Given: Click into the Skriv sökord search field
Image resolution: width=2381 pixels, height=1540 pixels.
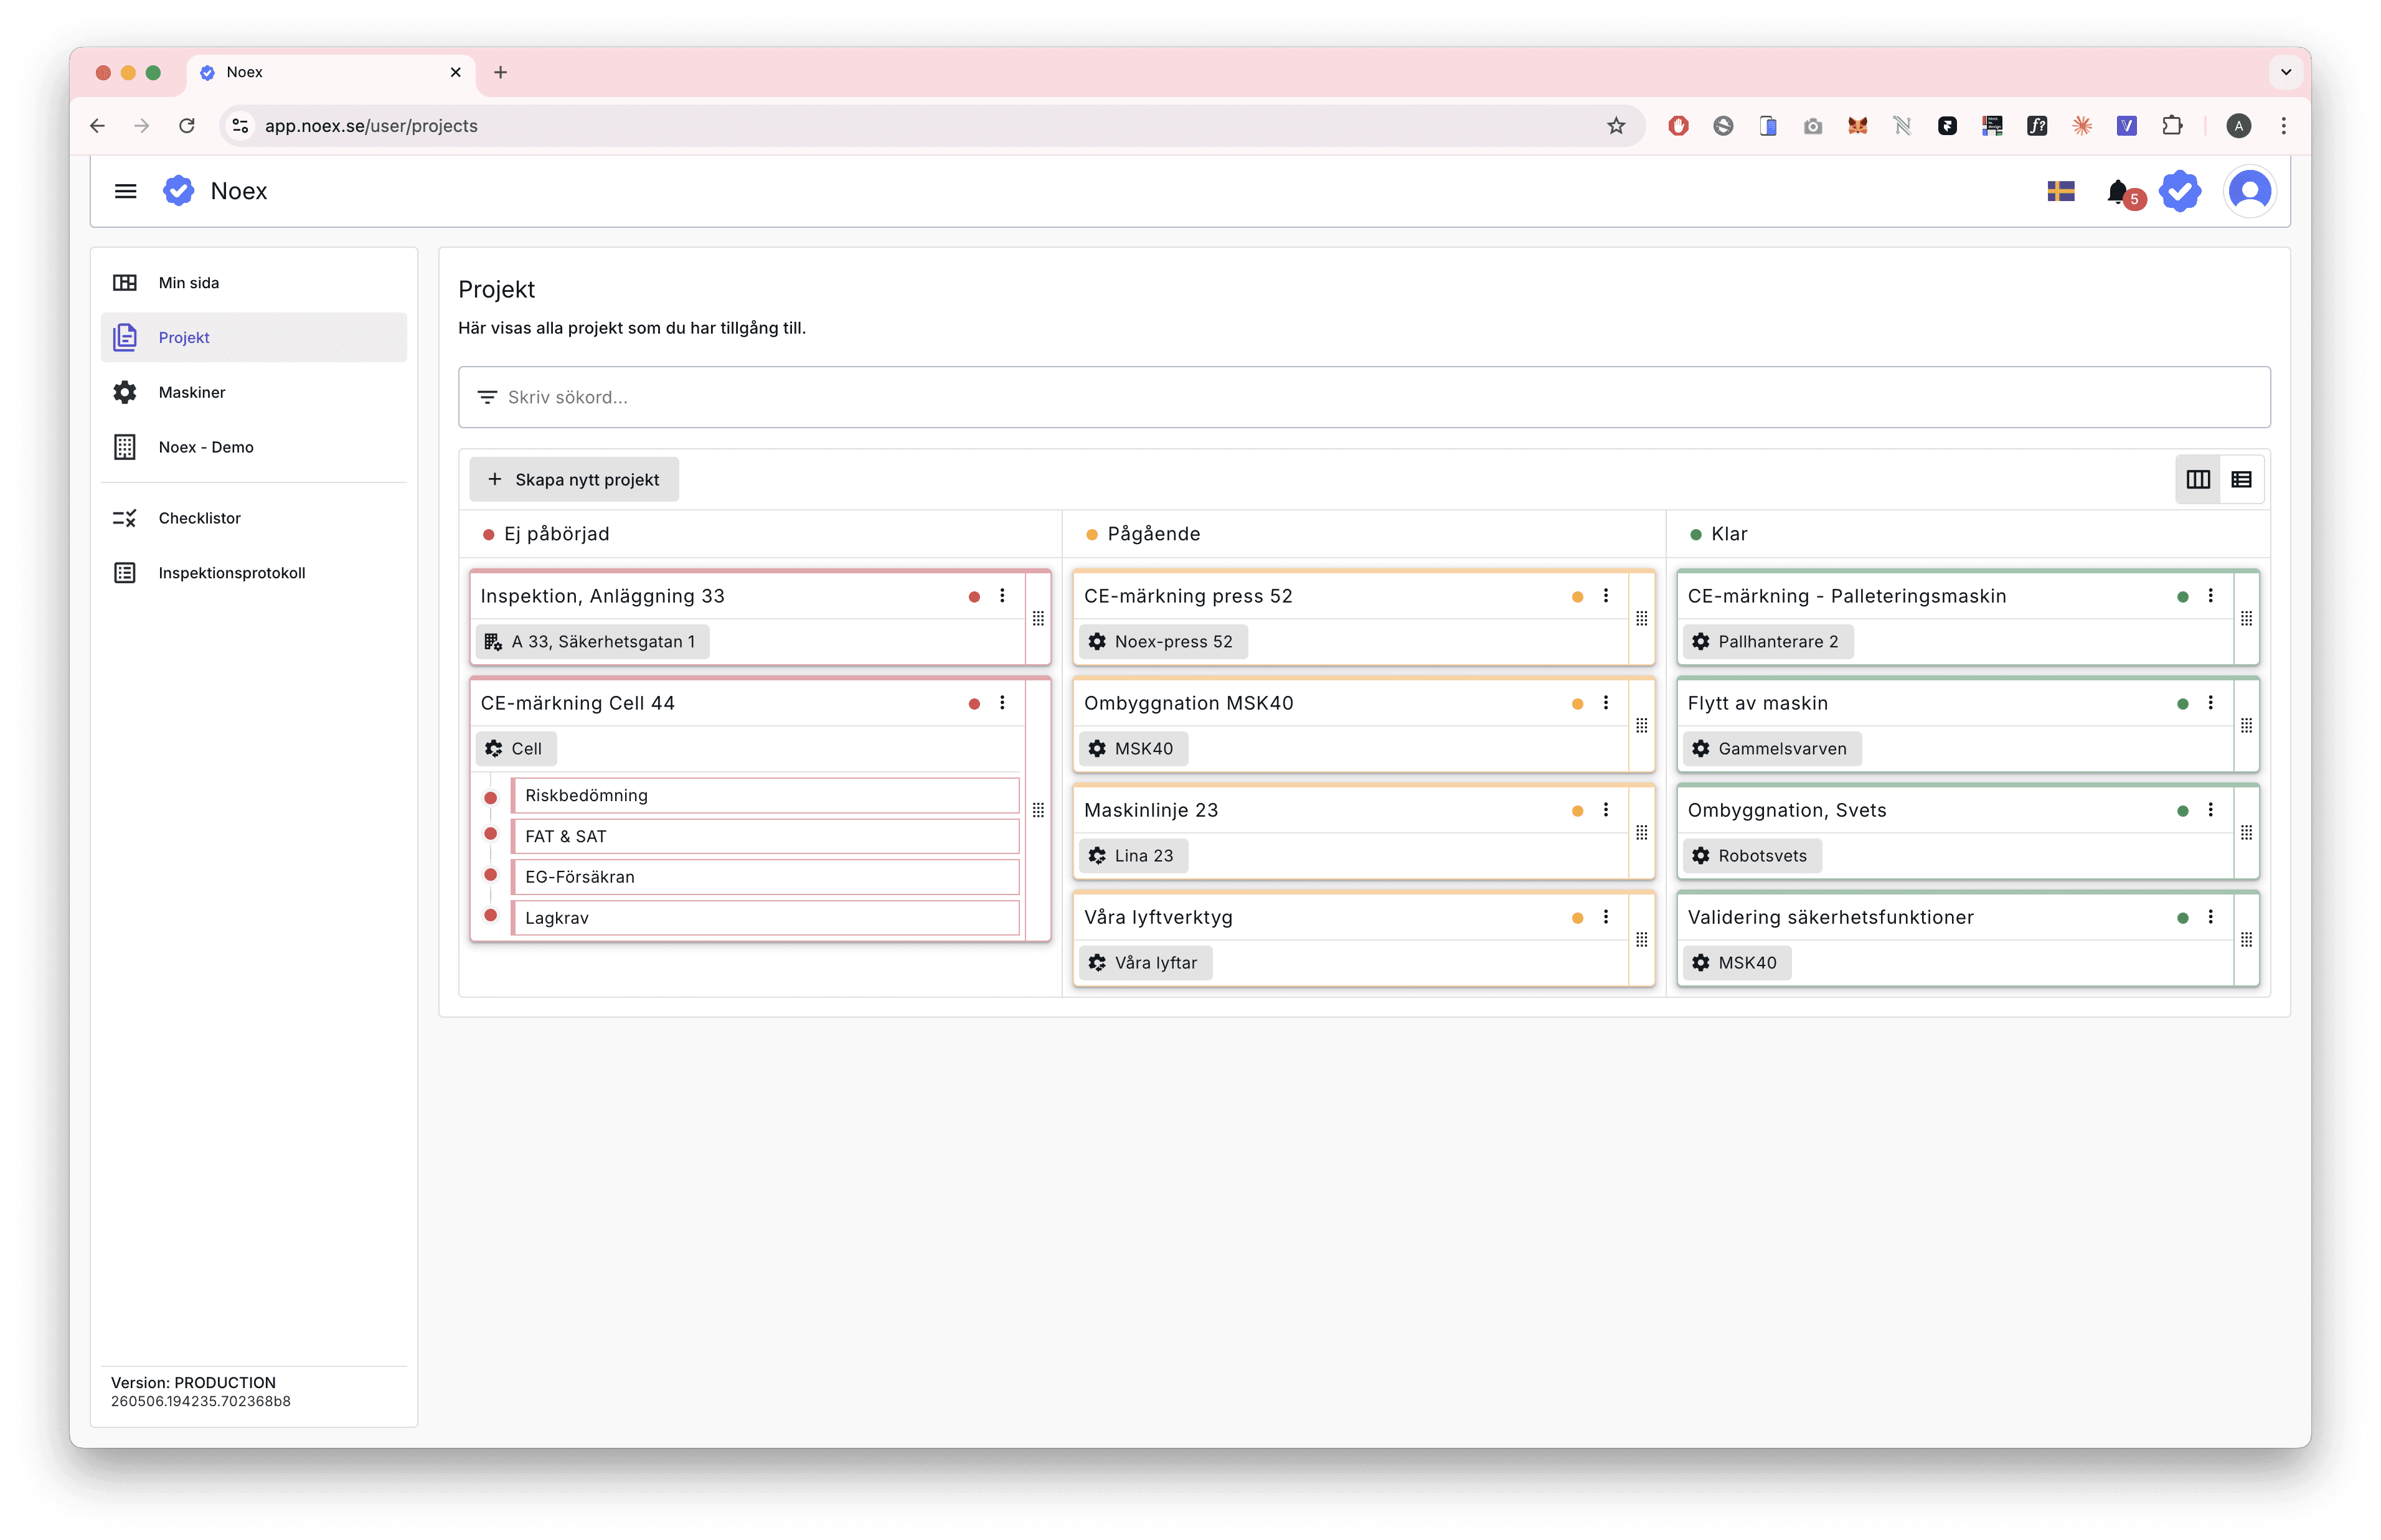Looking at the screenshot, I should pos(1364,397).
